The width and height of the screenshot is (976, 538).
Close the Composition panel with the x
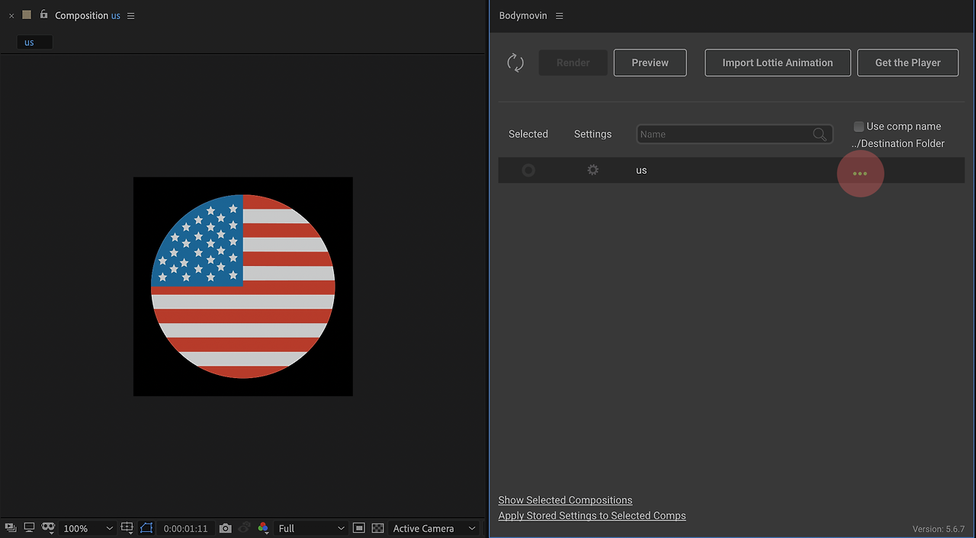[11, 16]
